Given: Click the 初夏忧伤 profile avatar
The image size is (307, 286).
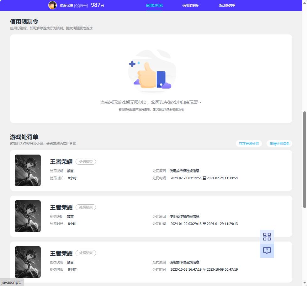Looking at the screenshot, I should (x=52, y=5).
